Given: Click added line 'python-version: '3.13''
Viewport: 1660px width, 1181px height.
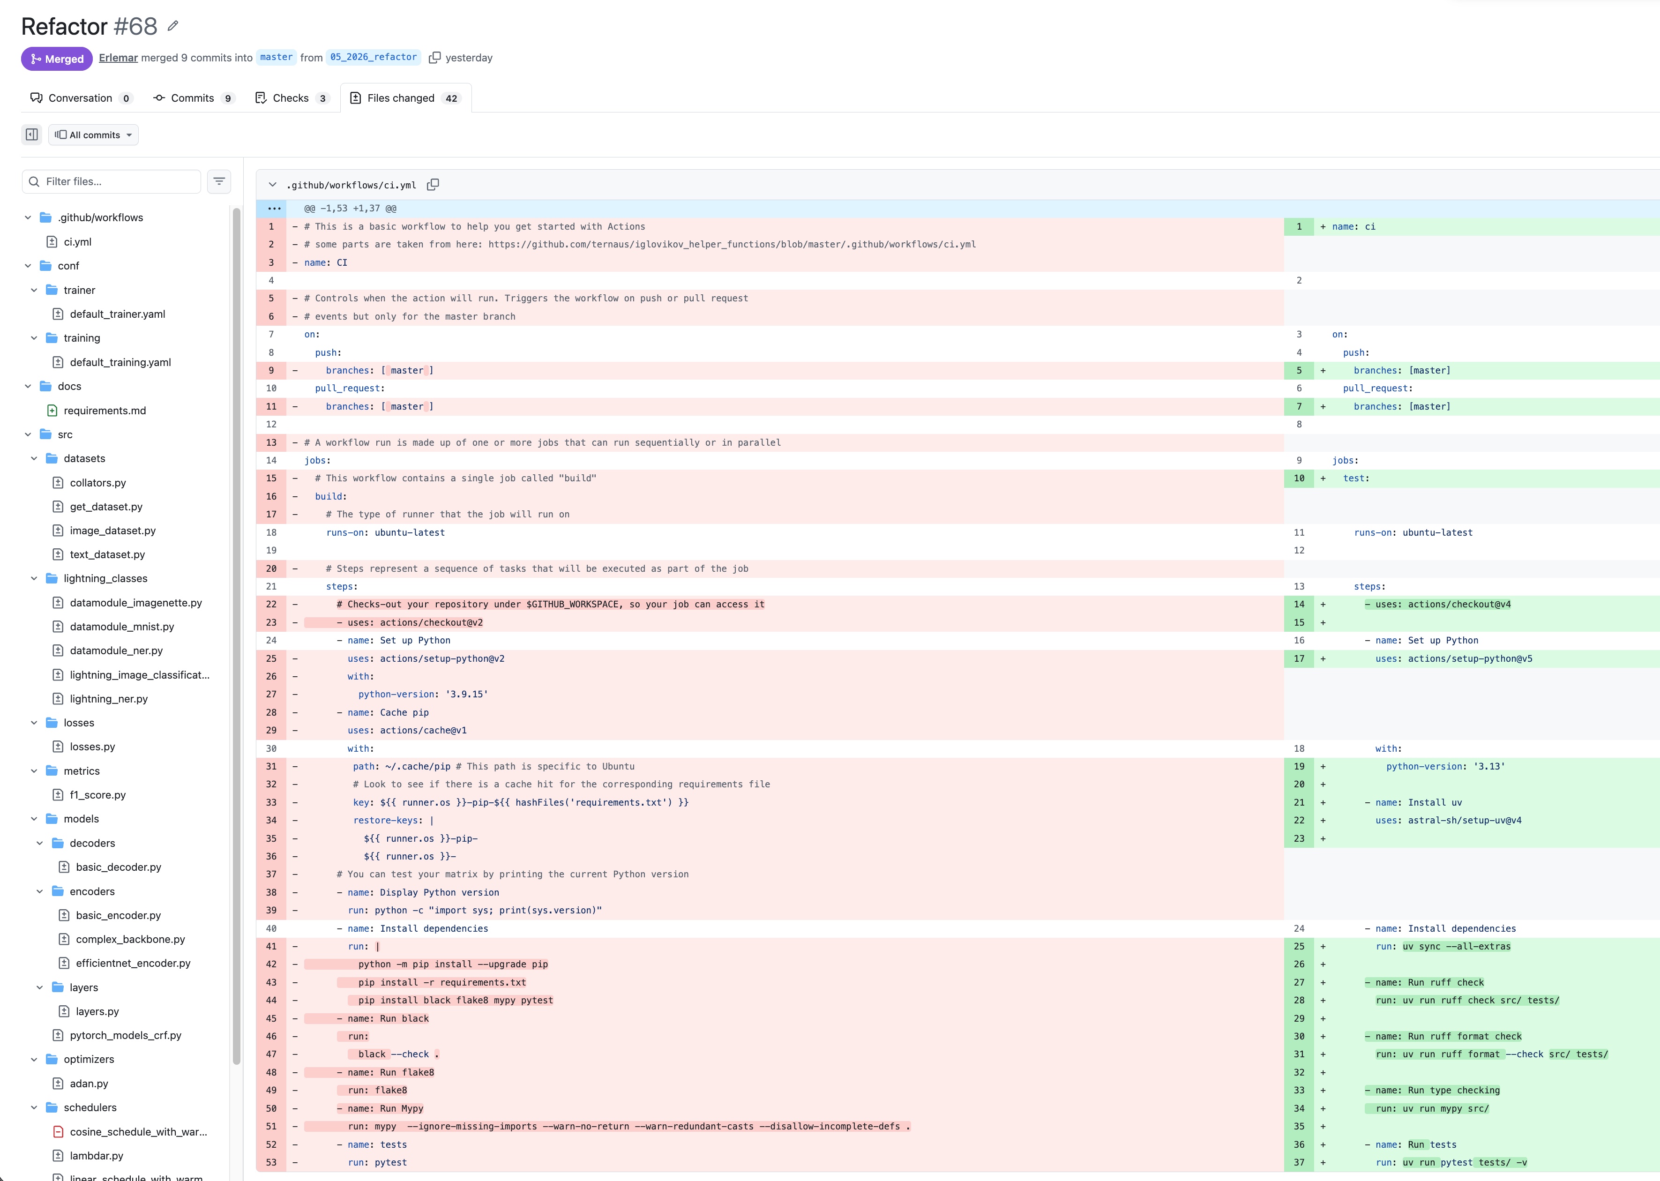Looking at the screenshot, I should [1445, 767].
